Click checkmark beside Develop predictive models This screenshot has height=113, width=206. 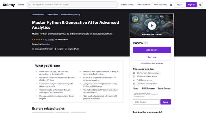36,96
